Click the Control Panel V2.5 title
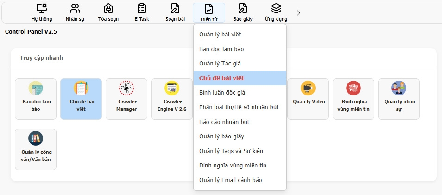 point(31,32)
